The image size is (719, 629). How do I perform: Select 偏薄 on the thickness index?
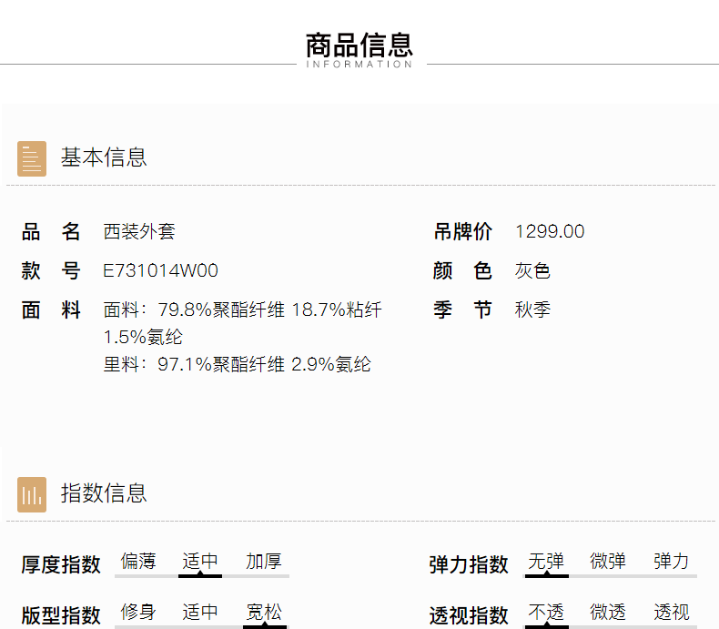(138, 562)
